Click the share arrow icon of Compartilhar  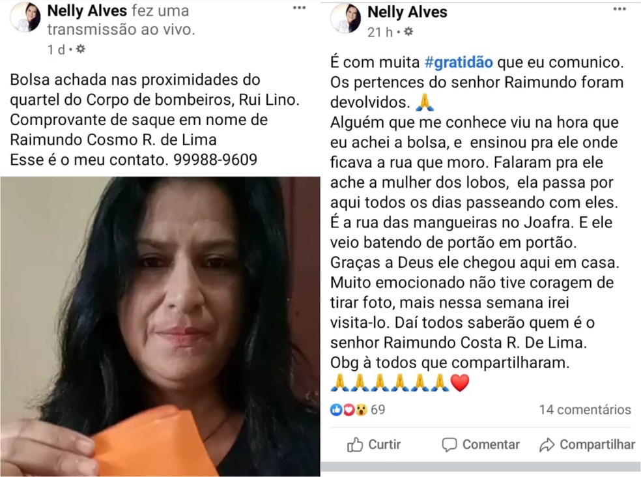pyautogui.click(x=547, y=444)
